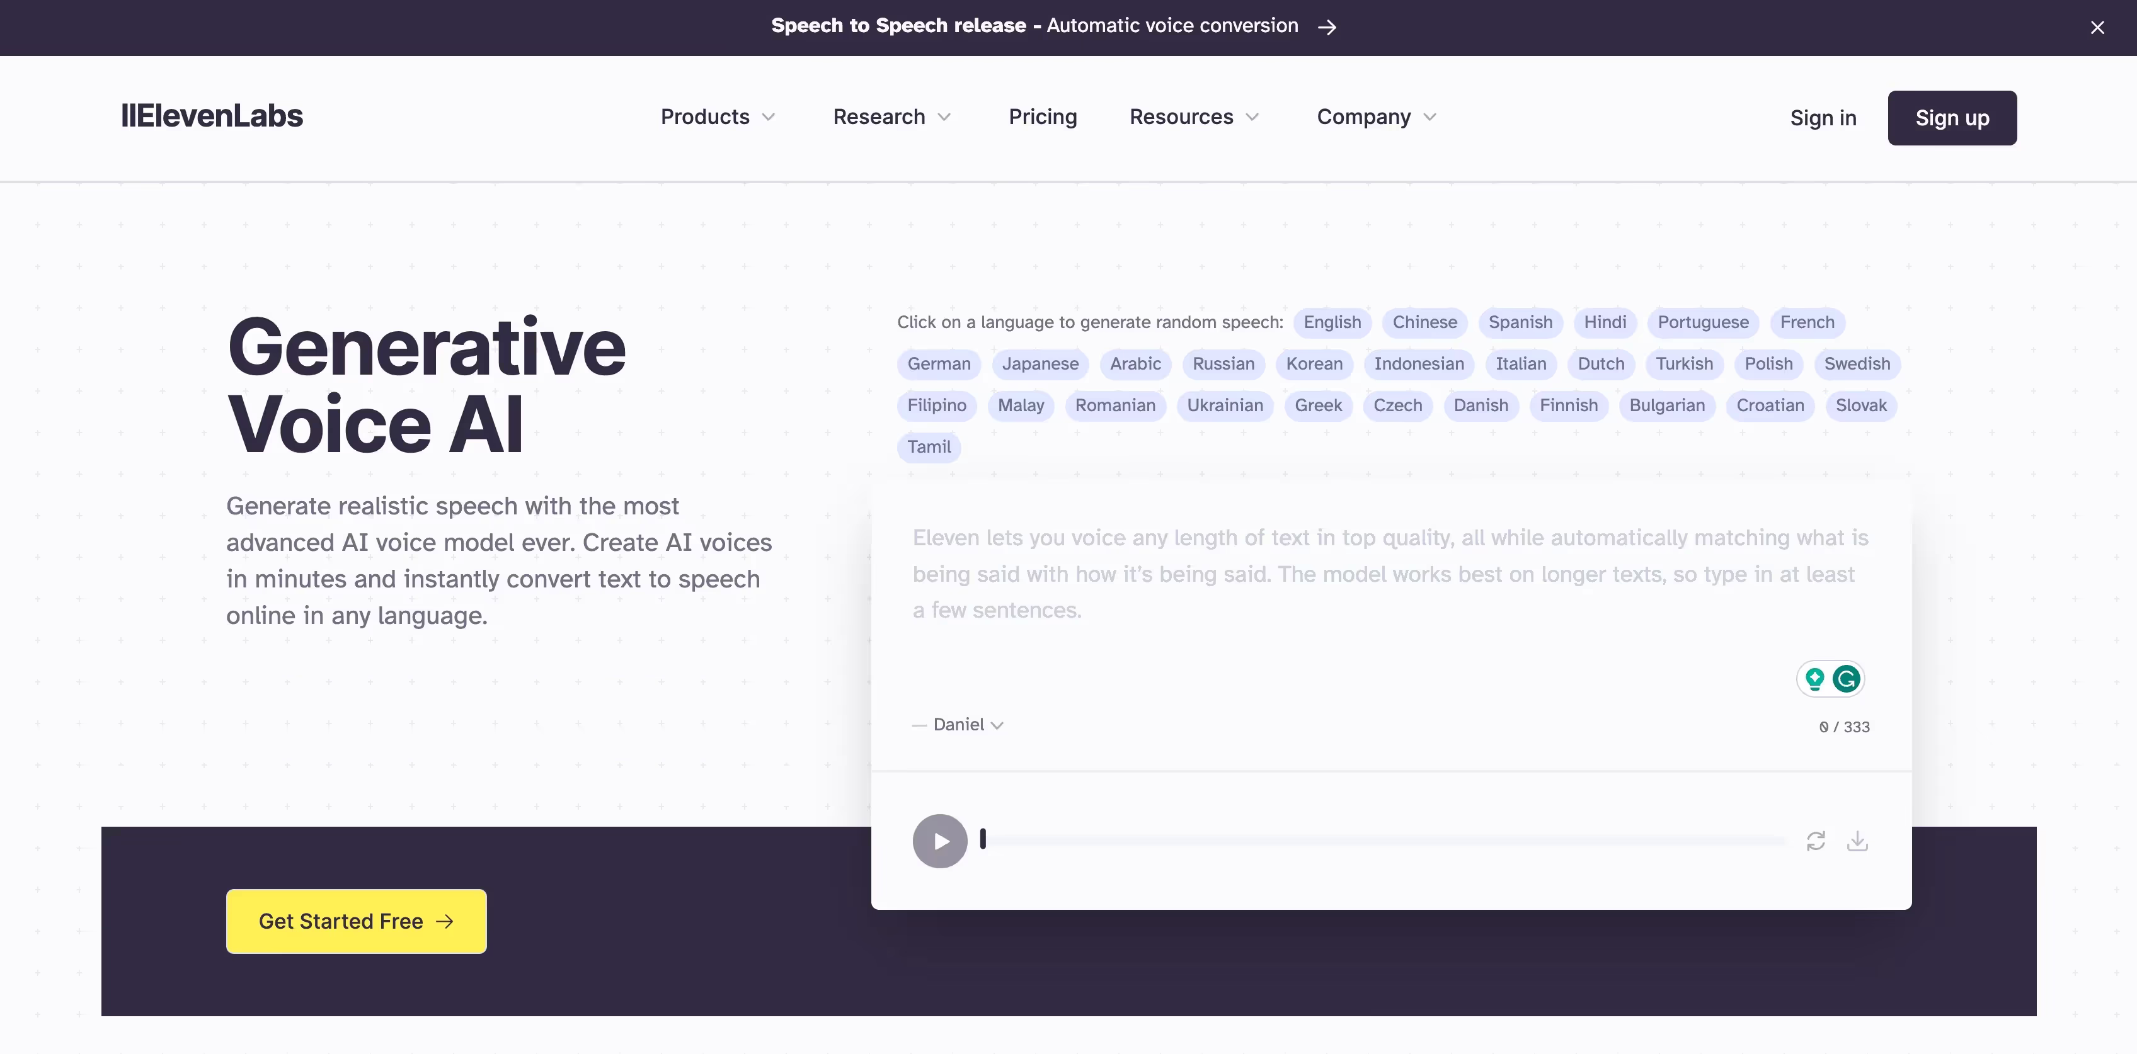The width and height of the screenshot is (2137, 1054).
Task: Expand the Company dropdown
Action: pos(1377,117)
